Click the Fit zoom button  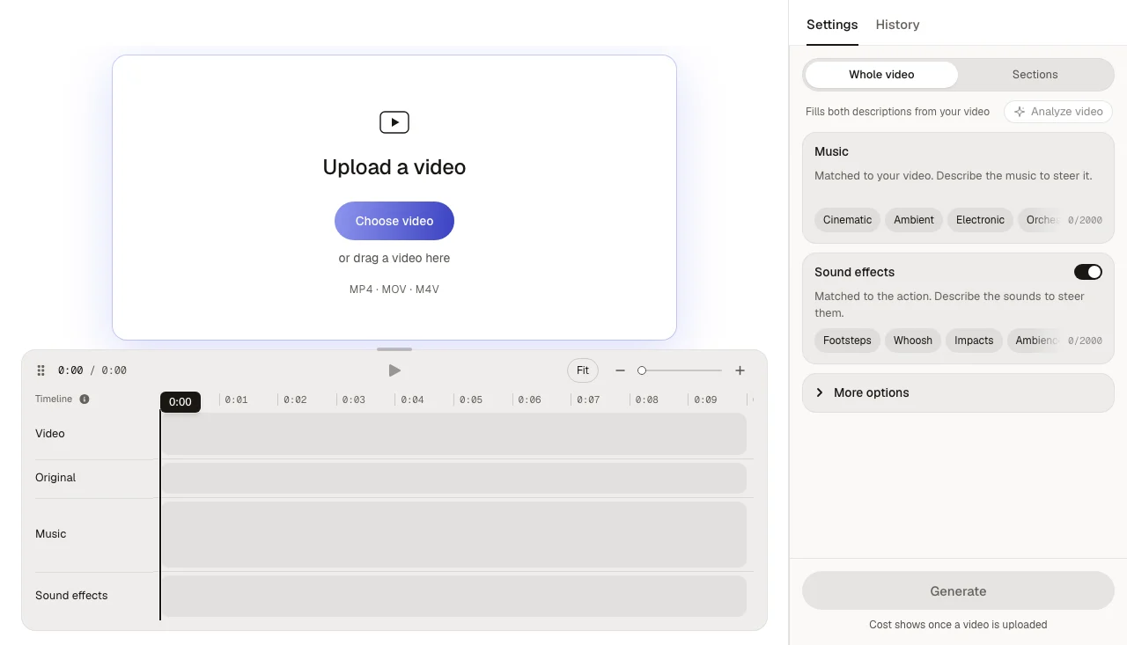[x=583, y=370]
